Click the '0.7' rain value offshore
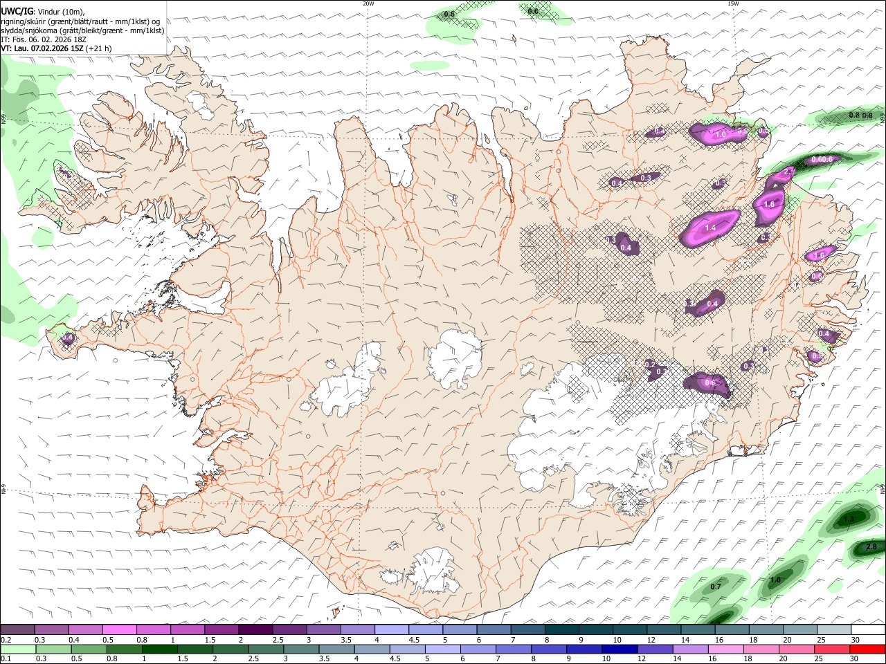Screen dimensions: 886x664 716,587
